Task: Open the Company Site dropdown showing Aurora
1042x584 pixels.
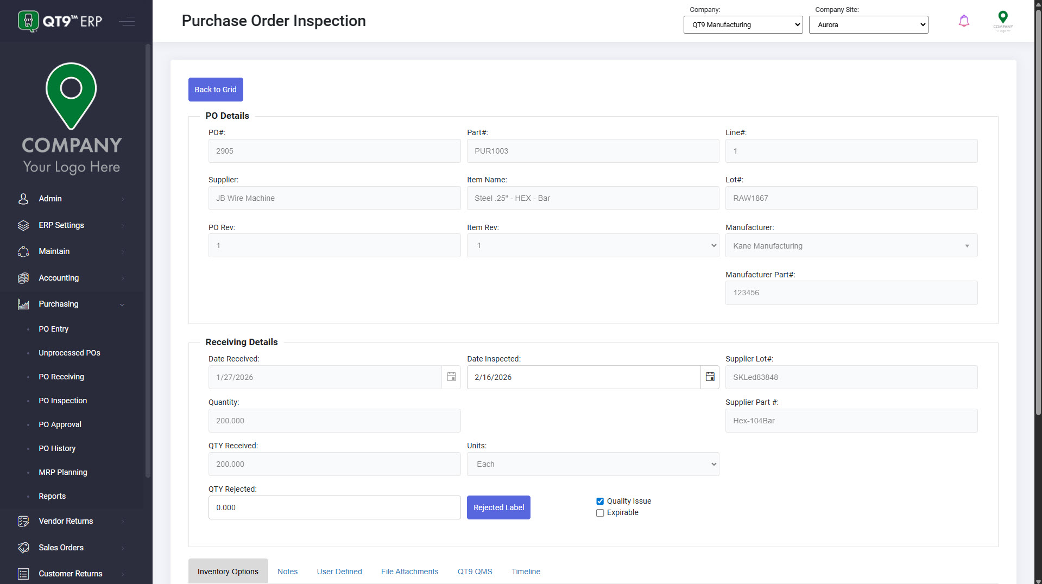Action: (x=868, y=24)
